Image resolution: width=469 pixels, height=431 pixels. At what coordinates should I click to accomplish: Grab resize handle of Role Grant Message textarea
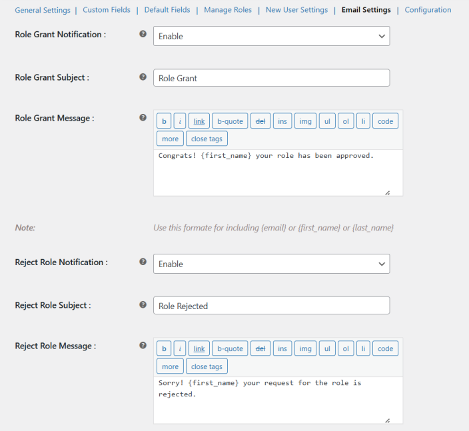pos(387,193)
